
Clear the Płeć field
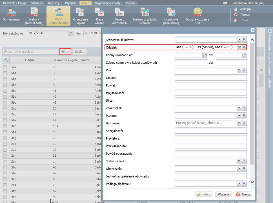pyautogui.click(x=244, y=70)
